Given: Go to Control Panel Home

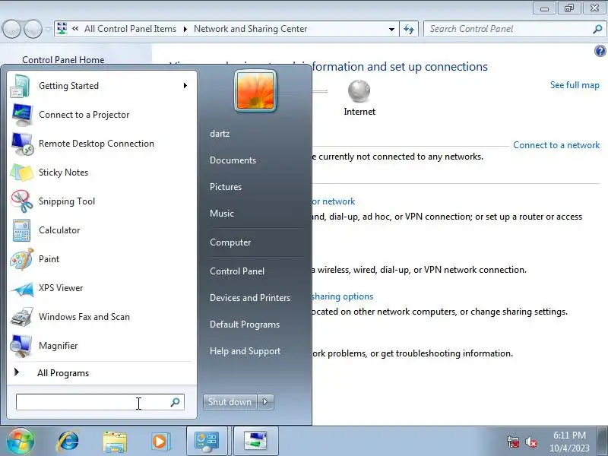Looking at the screenshot, I should (x=63, y=60).
